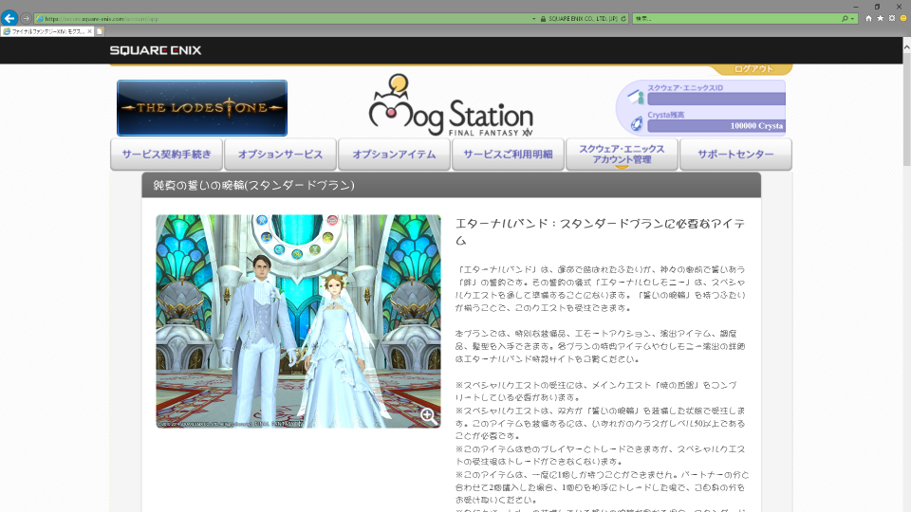Open a new tab with the blank tab button
This screenshot has height=512, width=911.
100,31
